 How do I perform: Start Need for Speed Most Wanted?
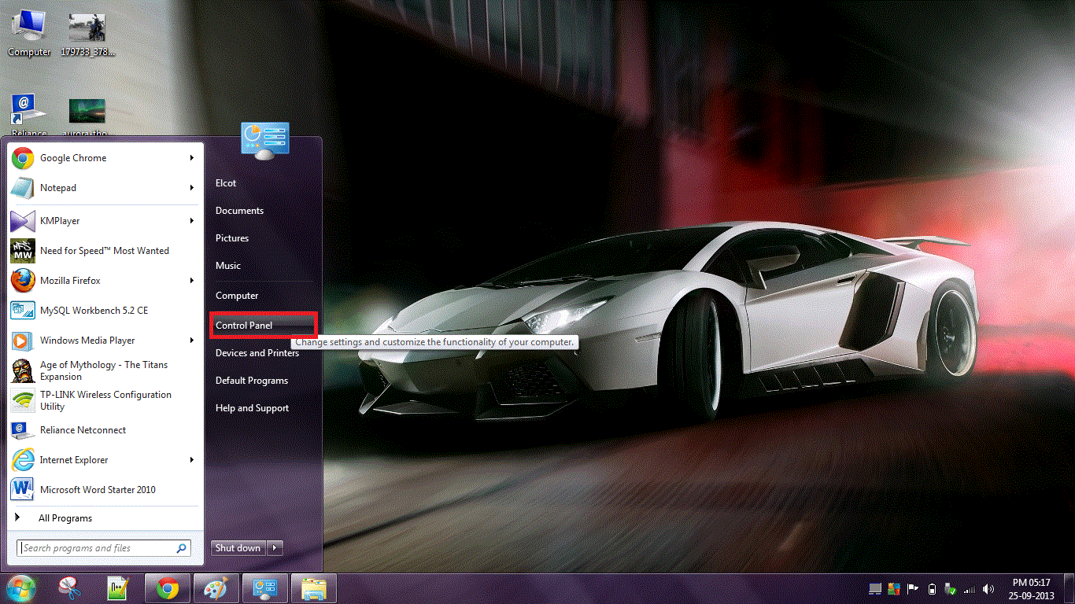click(105, 251)
